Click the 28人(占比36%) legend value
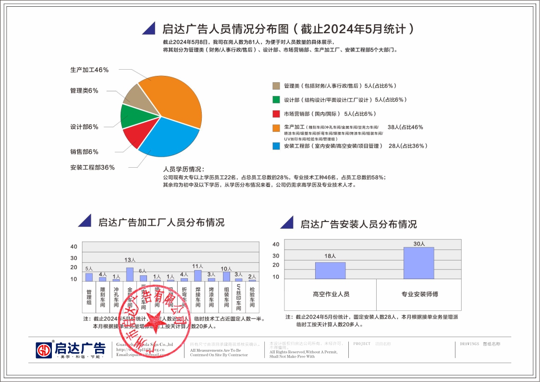Viewport: 540px width, 382px height. pyautogui.click(x=408, y=146)
